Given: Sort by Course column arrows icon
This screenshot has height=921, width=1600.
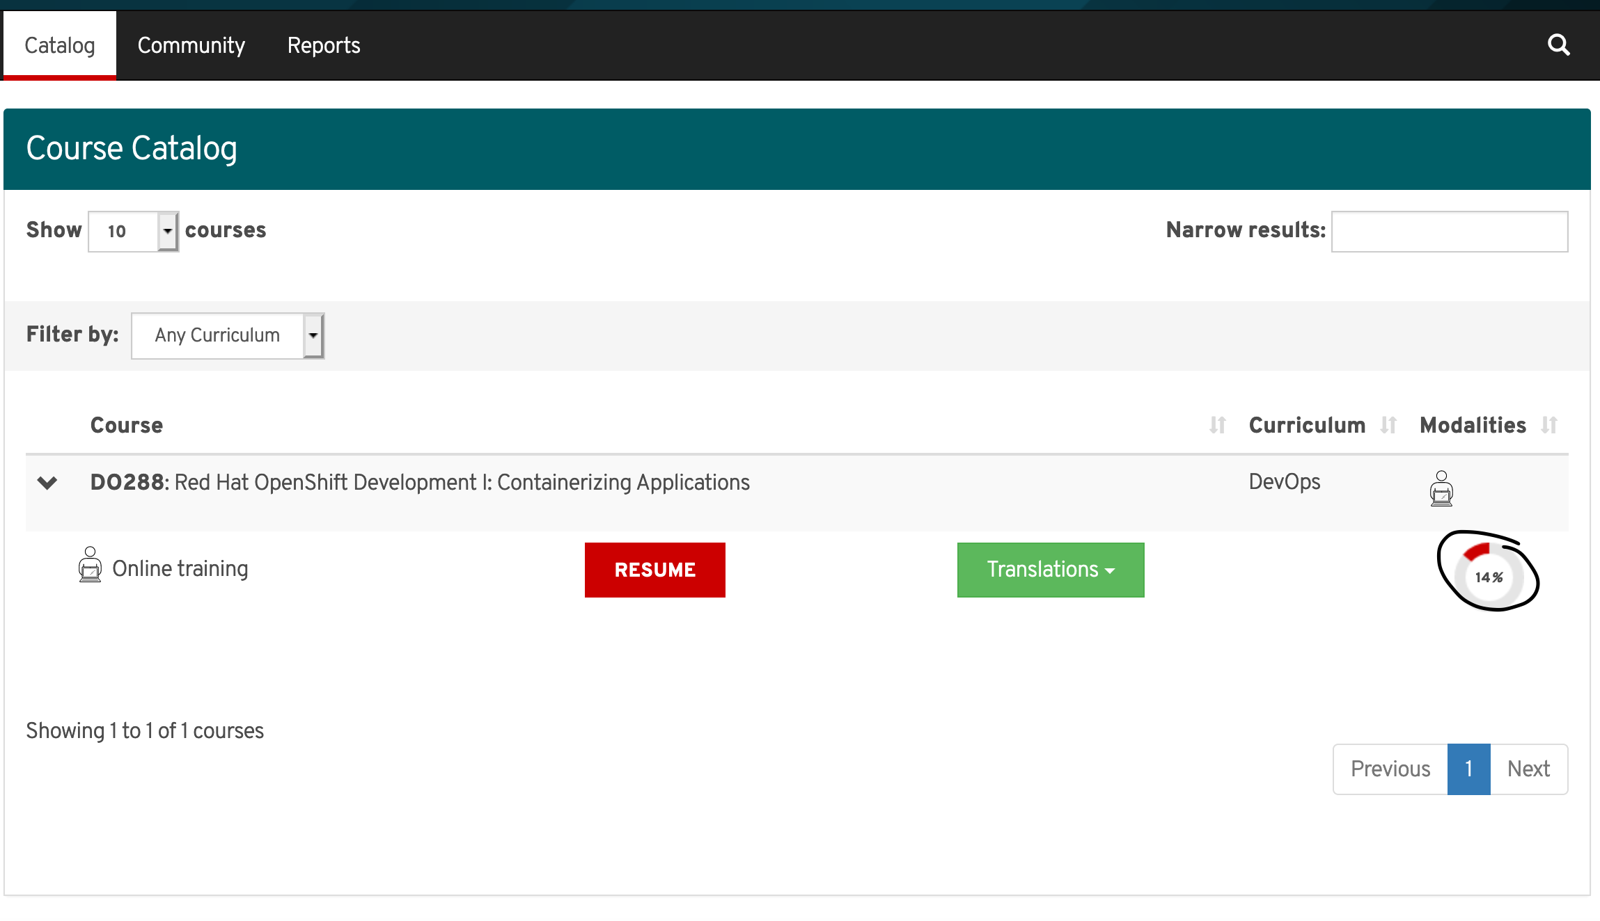Looking at the screenshot, I should coord(1217,425).
